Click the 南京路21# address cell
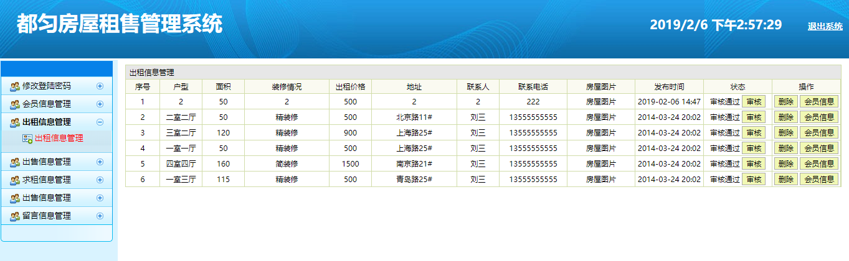The height and width of the screenshot is (261, 849). pyautogui.click(x=414, y=163)
